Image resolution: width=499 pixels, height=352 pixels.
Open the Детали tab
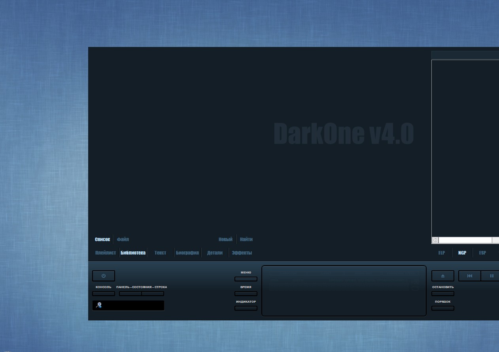[215, 253]
